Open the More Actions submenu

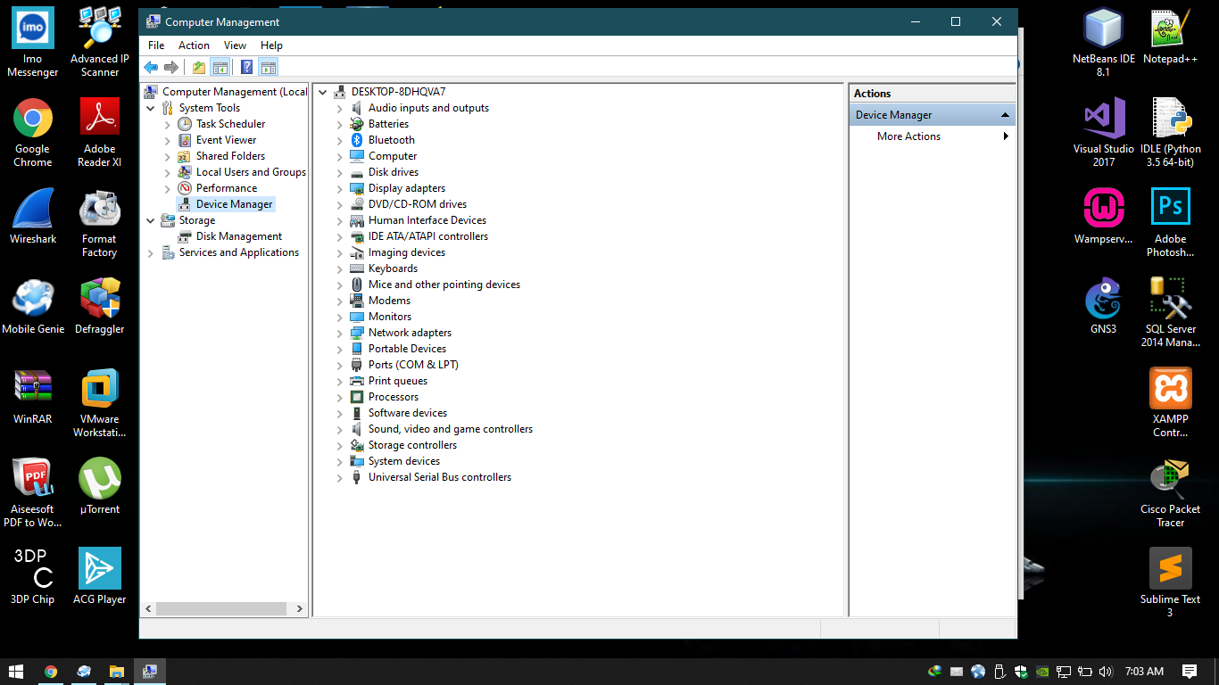(x=908, y=136)
